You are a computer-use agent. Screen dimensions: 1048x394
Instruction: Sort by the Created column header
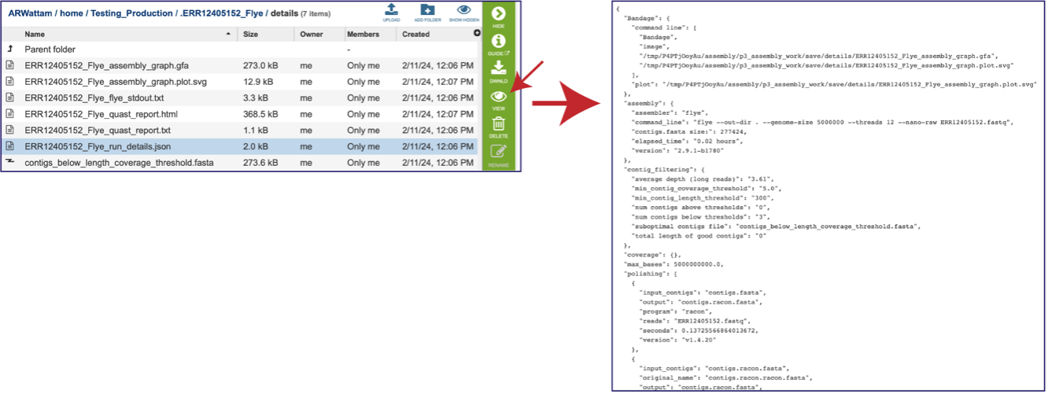(415, 34)
